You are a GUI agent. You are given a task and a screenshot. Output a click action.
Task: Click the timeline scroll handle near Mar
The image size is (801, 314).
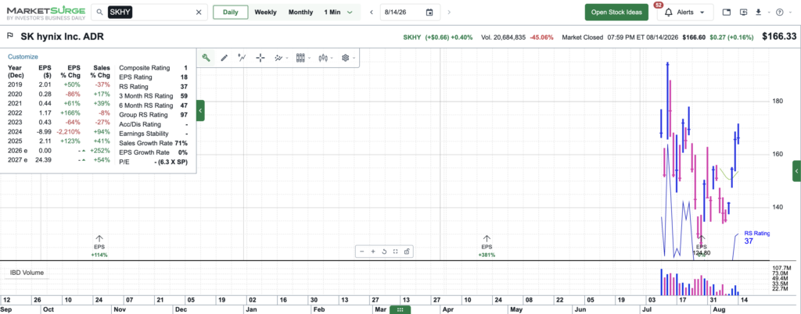click(x=400, y=309)
